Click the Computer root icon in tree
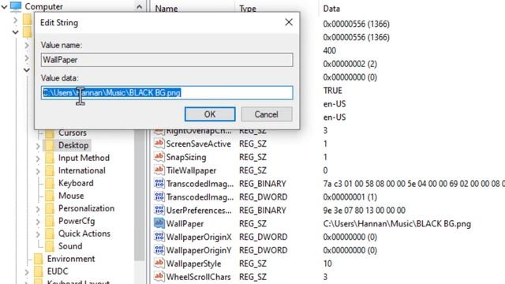The image size is (505, 284). tap(16, 6)
